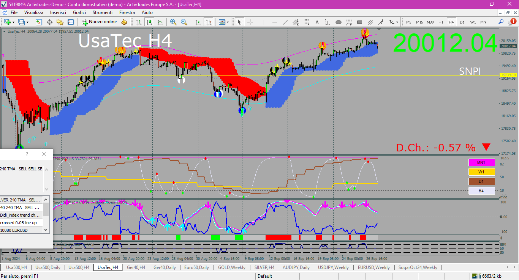519x280 pixels.
Task: Select the ellipse drawing tool
Action: coord(338,22)
